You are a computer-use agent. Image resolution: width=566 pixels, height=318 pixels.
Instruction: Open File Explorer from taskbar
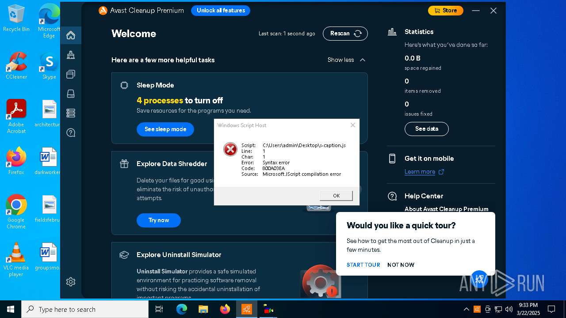[x=203, y=309]
